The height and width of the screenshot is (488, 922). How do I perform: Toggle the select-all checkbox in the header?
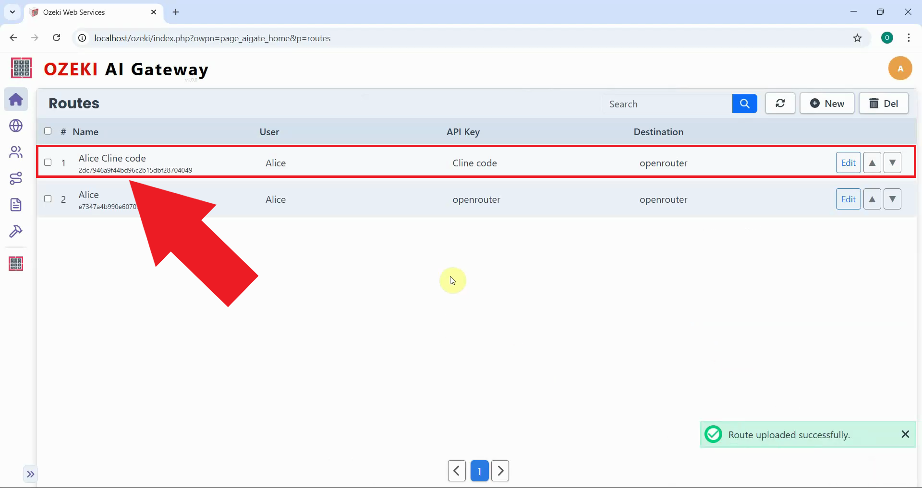point(48,131)
